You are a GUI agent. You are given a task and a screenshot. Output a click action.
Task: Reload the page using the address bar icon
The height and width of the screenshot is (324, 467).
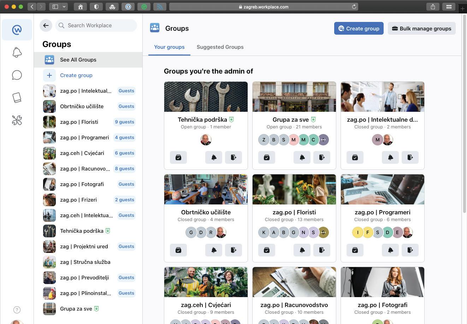point(354,7)
